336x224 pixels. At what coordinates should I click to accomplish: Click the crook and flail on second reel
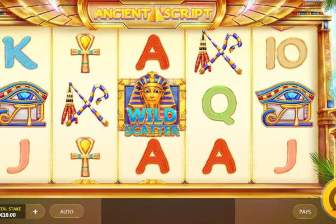pos(85,104)
